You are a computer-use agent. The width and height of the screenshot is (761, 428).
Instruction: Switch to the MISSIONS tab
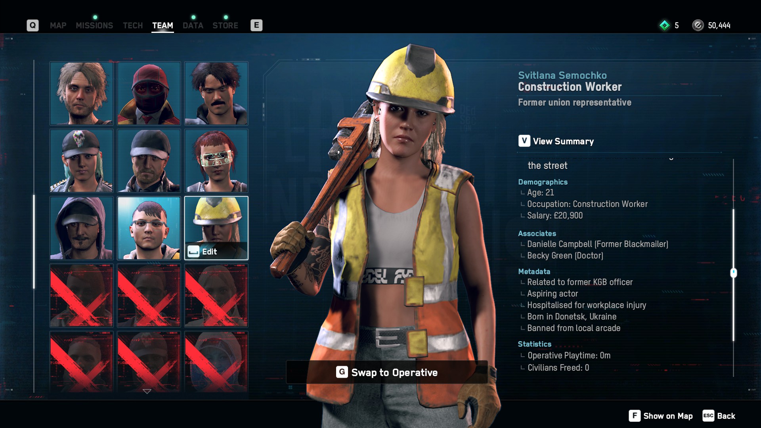94,25
